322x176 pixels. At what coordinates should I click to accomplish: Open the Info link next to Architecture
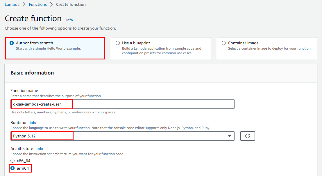click(40, 149)
